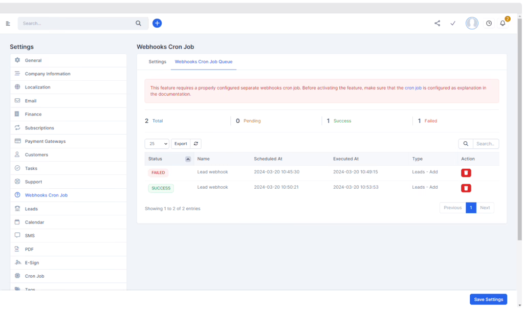Open the share icon in top bar

pos(437,23)
